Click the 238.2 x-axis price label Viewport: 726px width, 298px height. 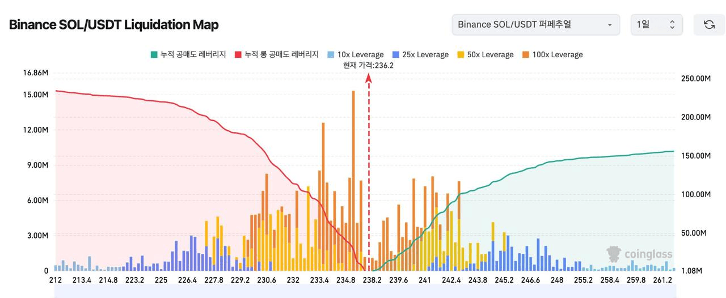[x=372, y=280]
